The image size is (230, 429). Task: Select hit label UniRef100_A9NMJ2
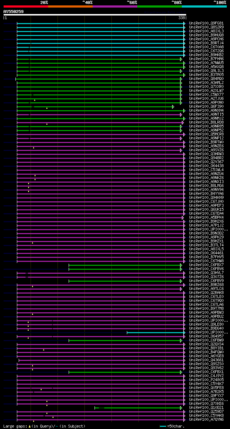click(206, 119)
